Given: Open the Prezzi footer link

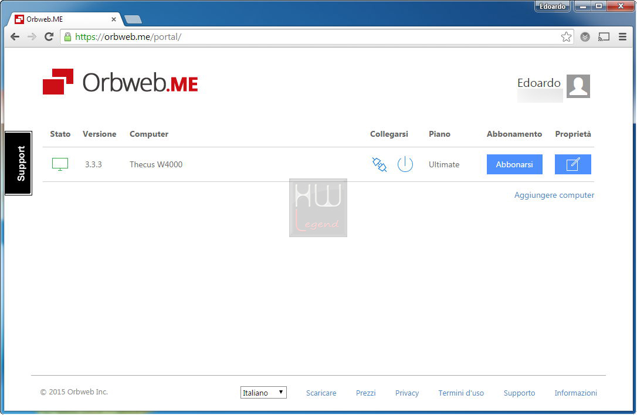Looking at the screenshot, I should [x=365, y=393].
